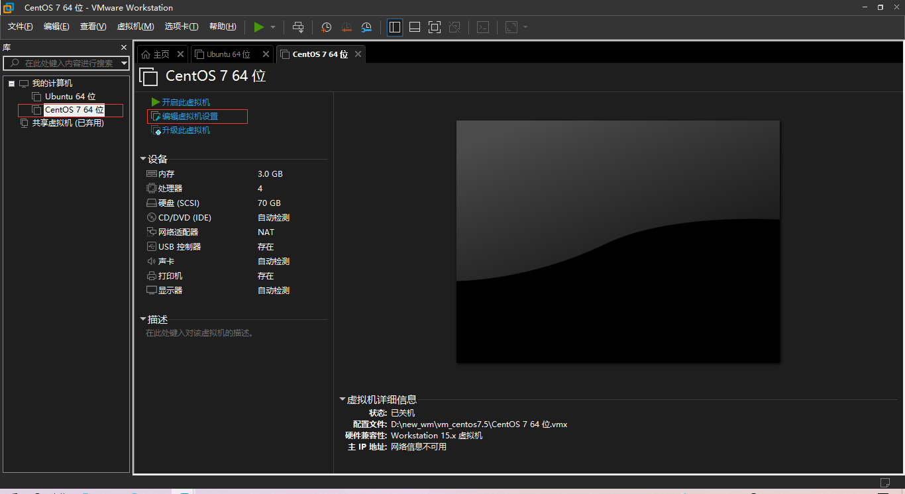Open the 帮助 menu
The width and height of the screenshot is (905, 494).
coord(223,26)
